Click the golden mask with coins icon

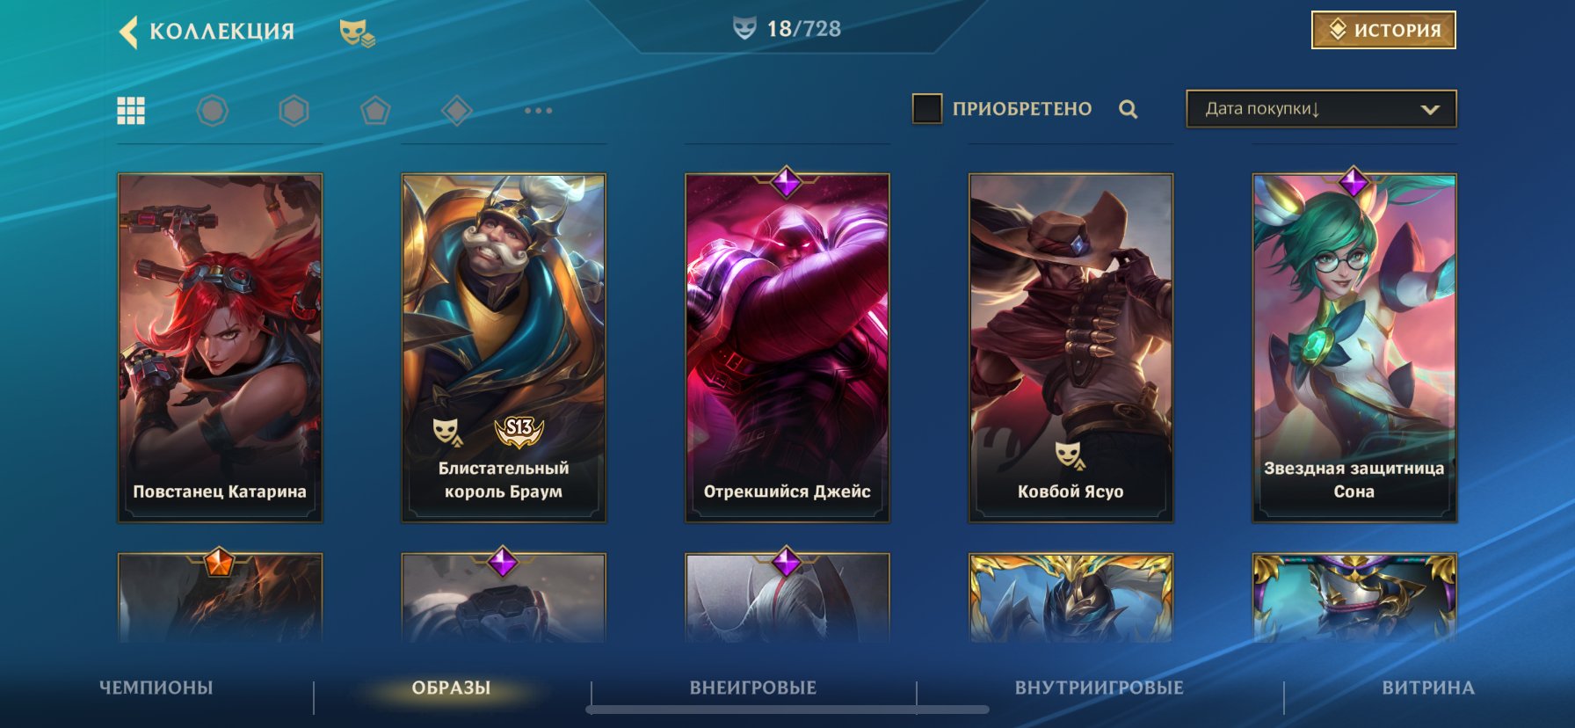pos(357,33)
